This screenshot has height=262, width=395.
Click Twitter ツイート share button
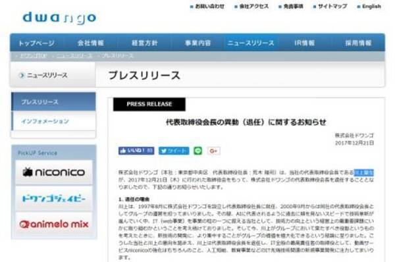tap(174, 151)
